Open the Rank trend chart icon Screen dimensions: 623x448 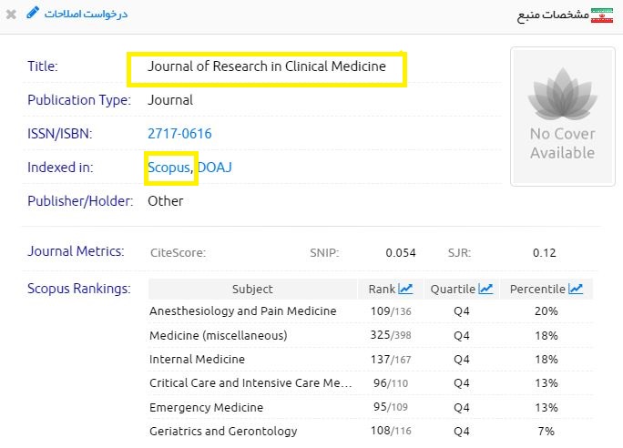pyautogui.click(x=405, y=289)
